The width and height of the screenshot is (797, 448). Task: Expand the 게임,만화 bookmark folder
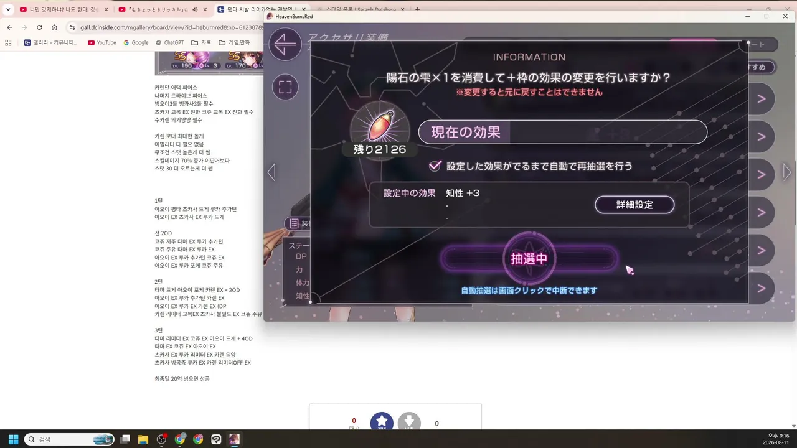(x=234, y=43)
